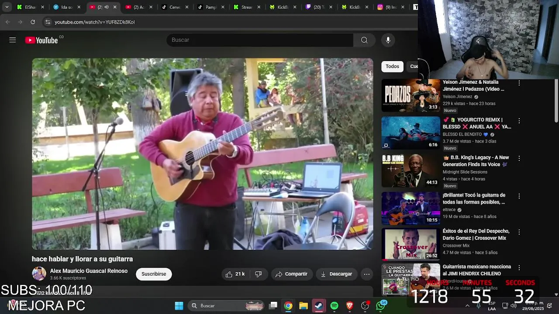Open Steam from the taskbar
Screen dimensions: 559x314
(319, 306)
